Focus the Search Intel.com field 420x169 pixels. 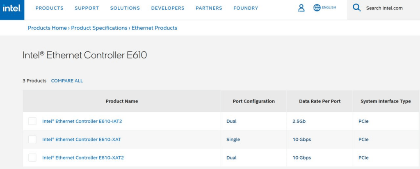(x=384, y=8)
